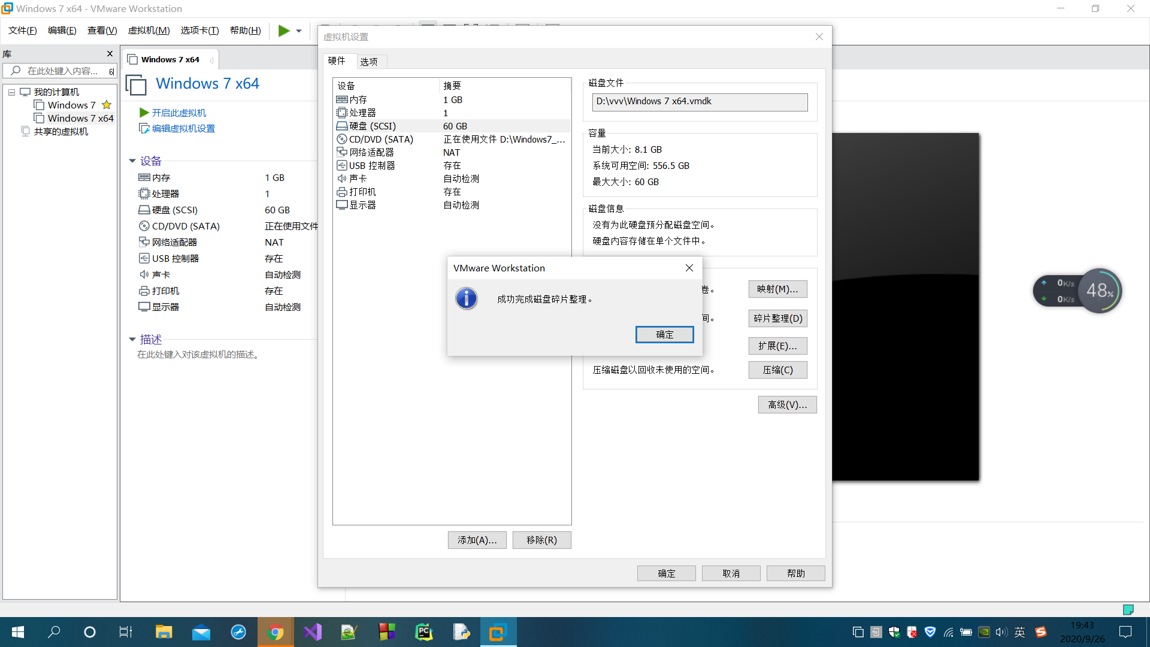
Task: Click the 高级(V)... button
Action: (787, 404)
